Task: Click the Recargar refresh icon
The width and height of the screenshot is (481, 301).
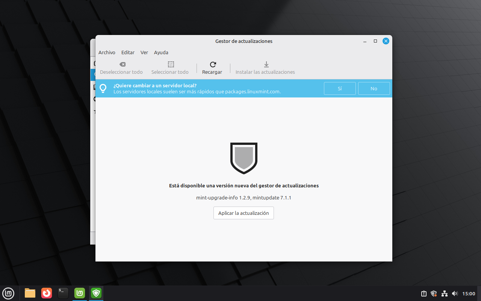Action: (213, 64)
